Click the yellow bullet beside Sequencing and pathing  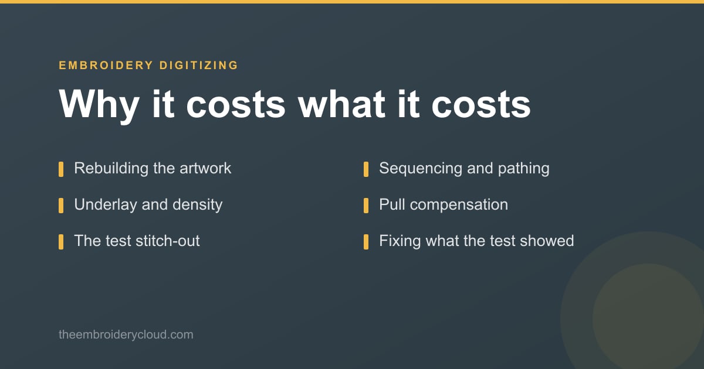pyautogui.click(x=366, y=169)
